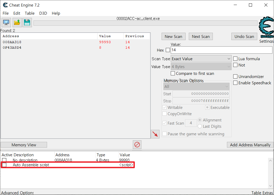
Task: Click the scan Value input field
Action: point(221,50)
